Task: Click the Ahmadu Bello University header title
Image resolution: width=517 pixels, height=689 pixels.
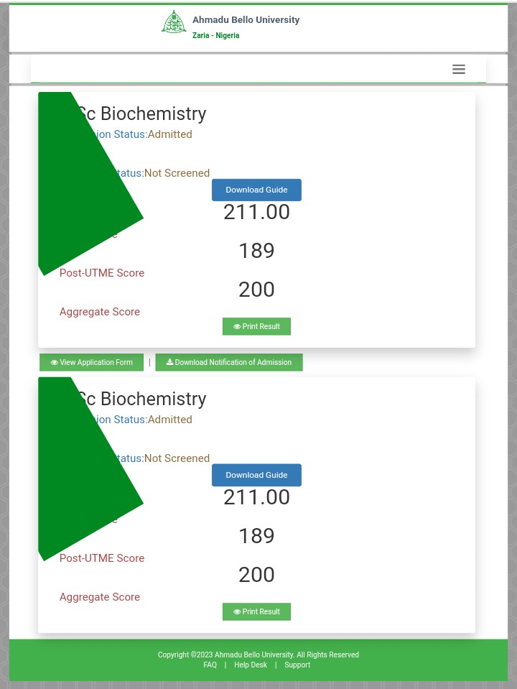Action: tap(246, 20)
